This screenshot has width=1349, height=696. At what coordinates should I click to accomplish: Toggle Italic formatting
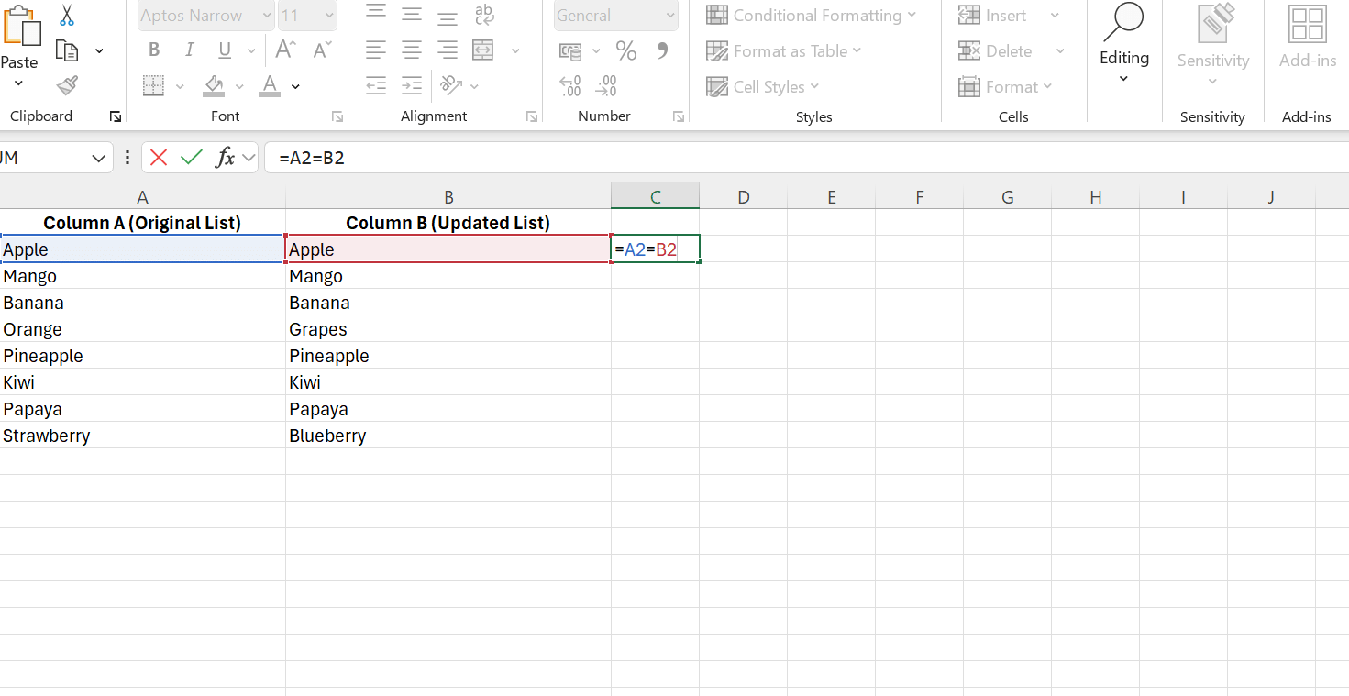pos(189,50)
